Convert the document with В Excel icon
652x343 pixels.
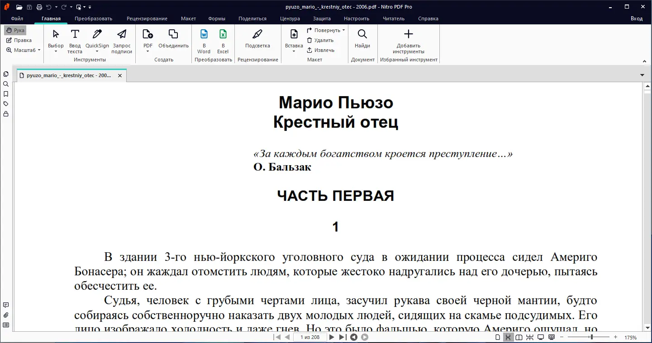(223, 41)
